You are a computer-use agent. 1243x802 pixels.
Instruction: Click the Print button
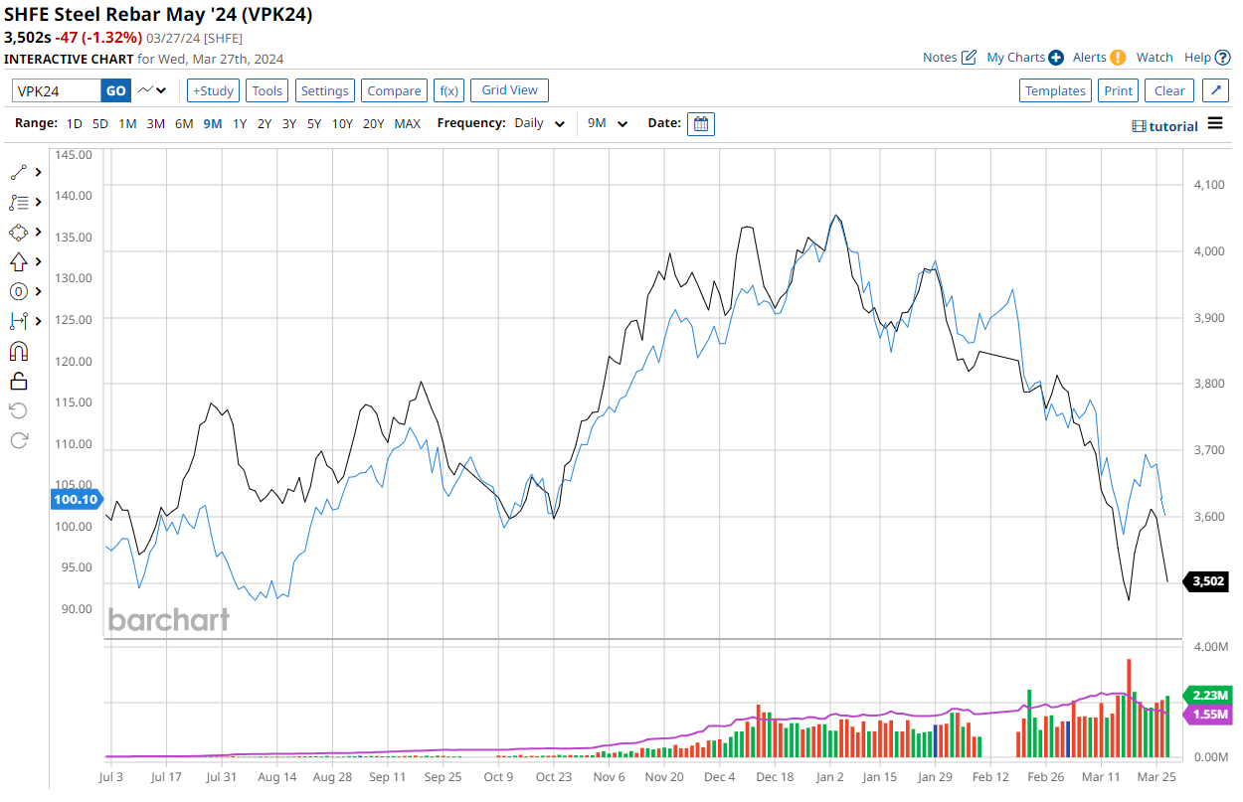click(x=1119, y=90)
